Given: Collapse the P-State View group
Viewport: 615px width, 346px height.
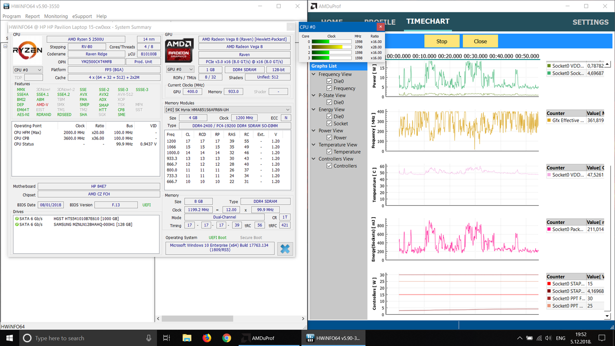Looking at the screenshot, I should tap(314, 95).
